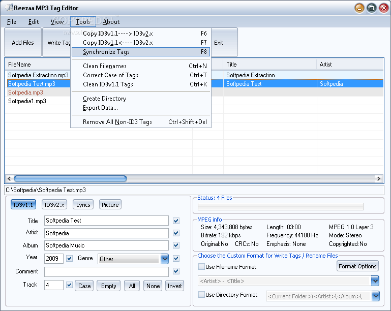Sort by the Title column header
Screen dimensions: 391x311
(x=270, y=65)
